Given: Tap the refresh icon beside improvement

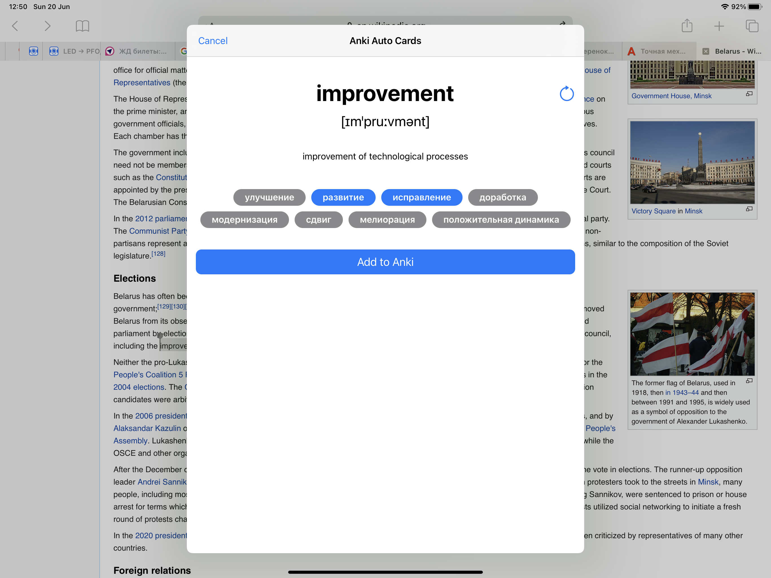Looking at the screenshot, I should click(x=566, y=94).
